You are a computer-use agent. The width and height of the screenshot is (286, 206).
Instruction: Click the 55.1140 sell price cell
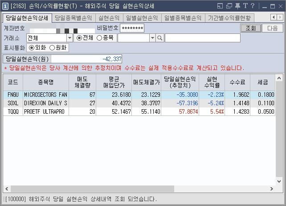(x=146, y=111)
